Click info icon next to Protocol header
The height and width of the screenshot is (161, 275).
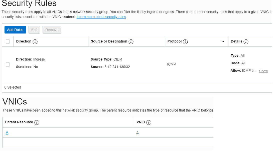[x=185, y=41]
